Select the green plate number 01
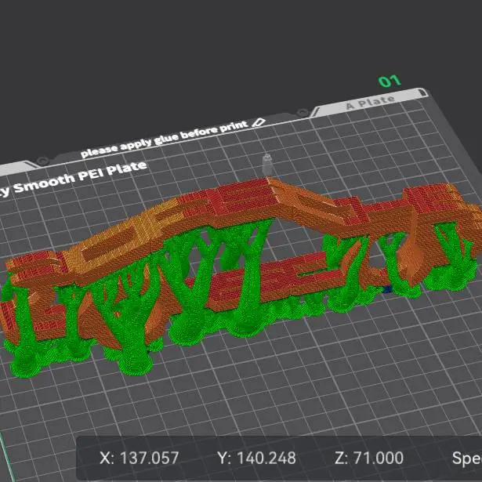The image size is (482, 482). [390, 82]
